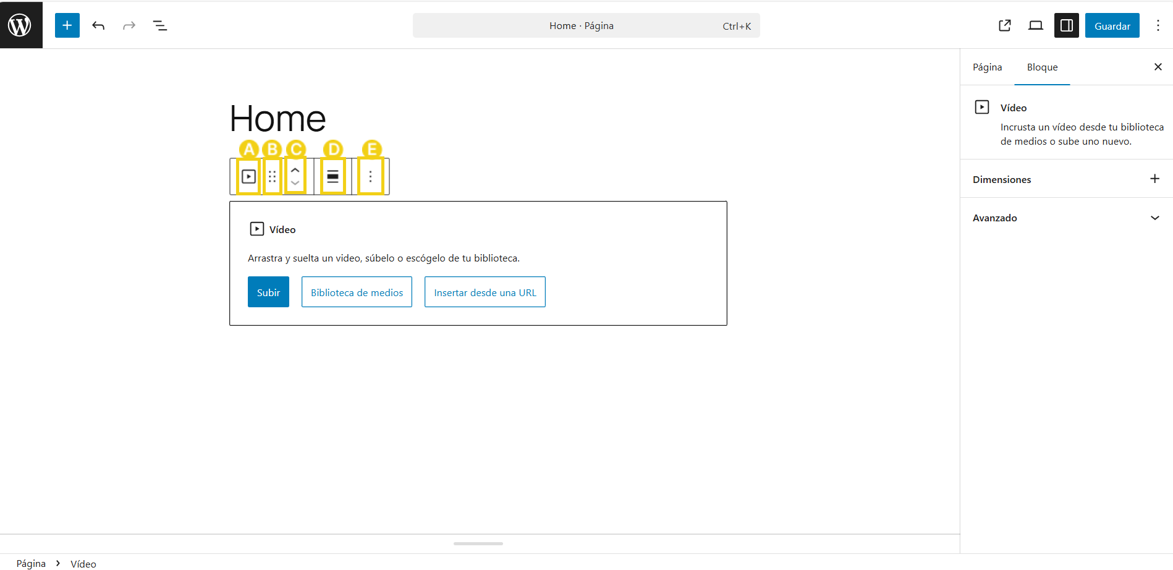Change video block type icon in toolbar

coord(248,177)
